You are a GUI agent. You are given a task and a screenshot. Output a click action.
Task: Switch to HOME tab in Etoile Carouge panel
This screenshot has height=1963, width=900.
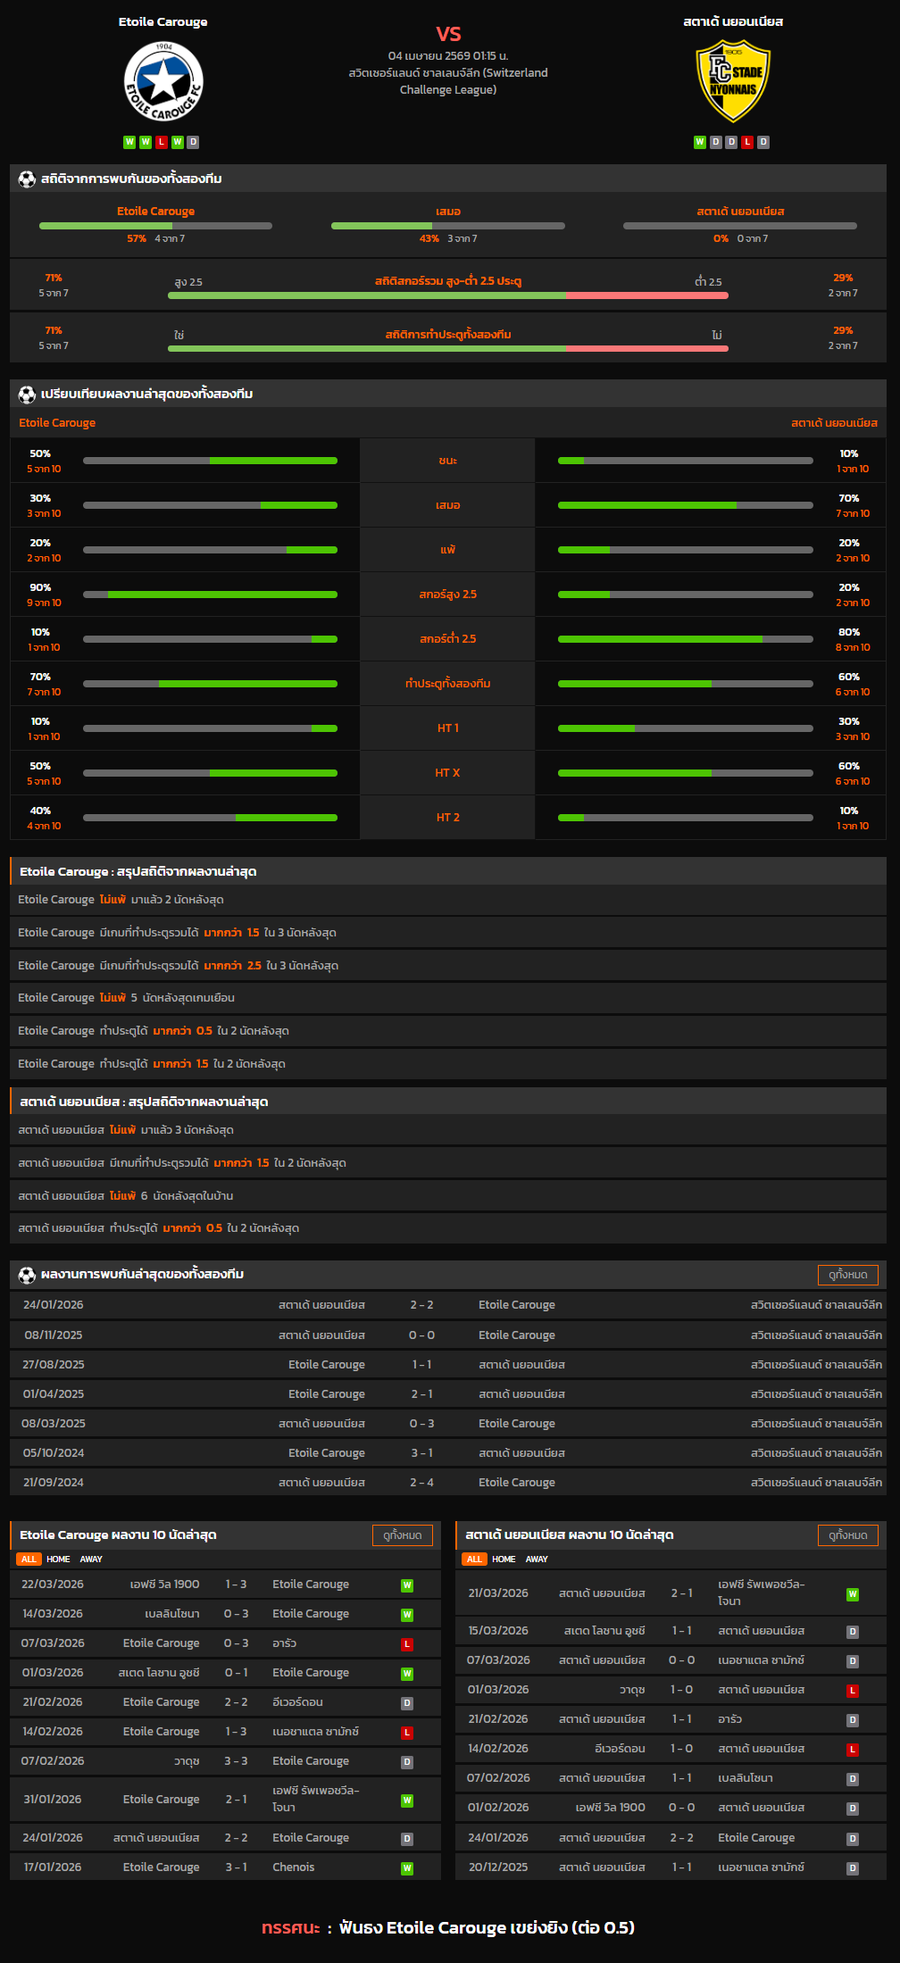[x=58, y=1560]
